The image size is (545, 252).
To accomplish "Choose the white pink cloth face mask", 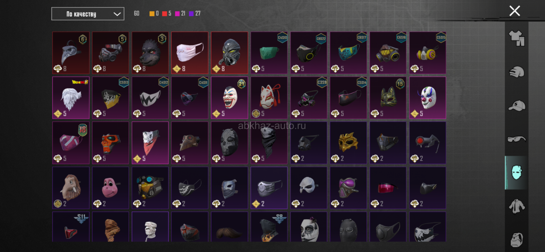I will click(190, 53).
